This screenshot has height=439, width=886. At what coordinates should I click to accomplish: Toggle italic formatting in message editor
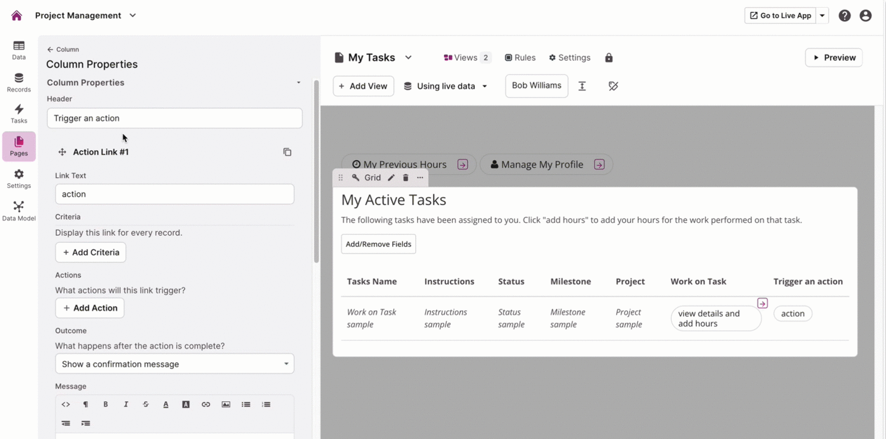coord(126,404)
